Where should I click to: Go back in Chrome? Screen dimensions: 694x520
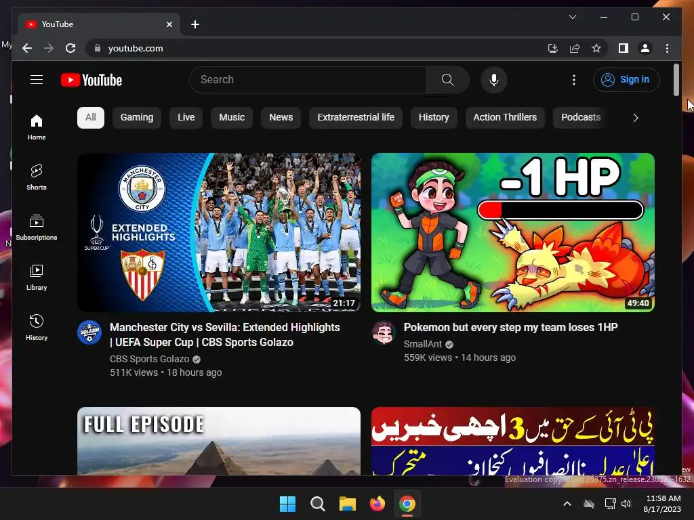tap(27, 48)
